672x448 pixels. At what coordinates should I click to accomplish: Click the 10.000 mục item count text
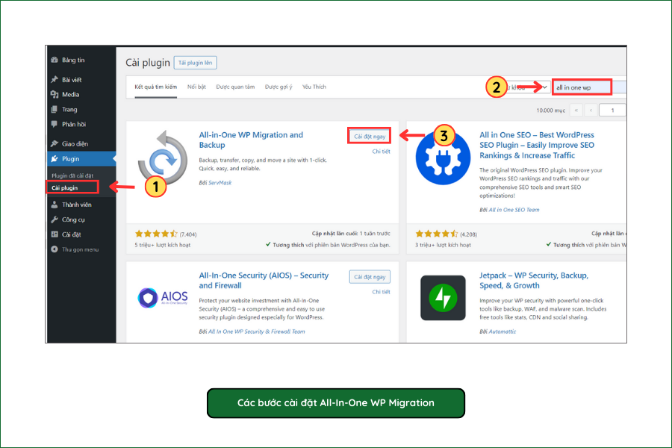(551, 111)
